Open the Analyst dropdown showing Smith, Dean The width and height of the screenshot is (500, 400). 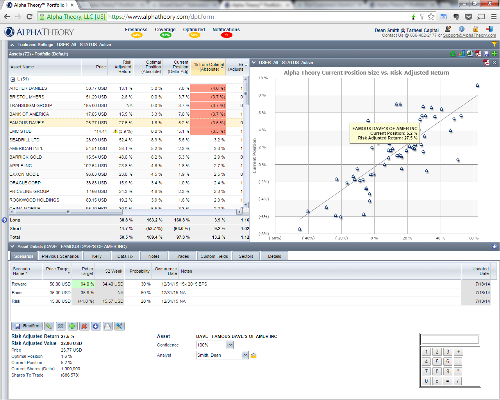point(245,355)
